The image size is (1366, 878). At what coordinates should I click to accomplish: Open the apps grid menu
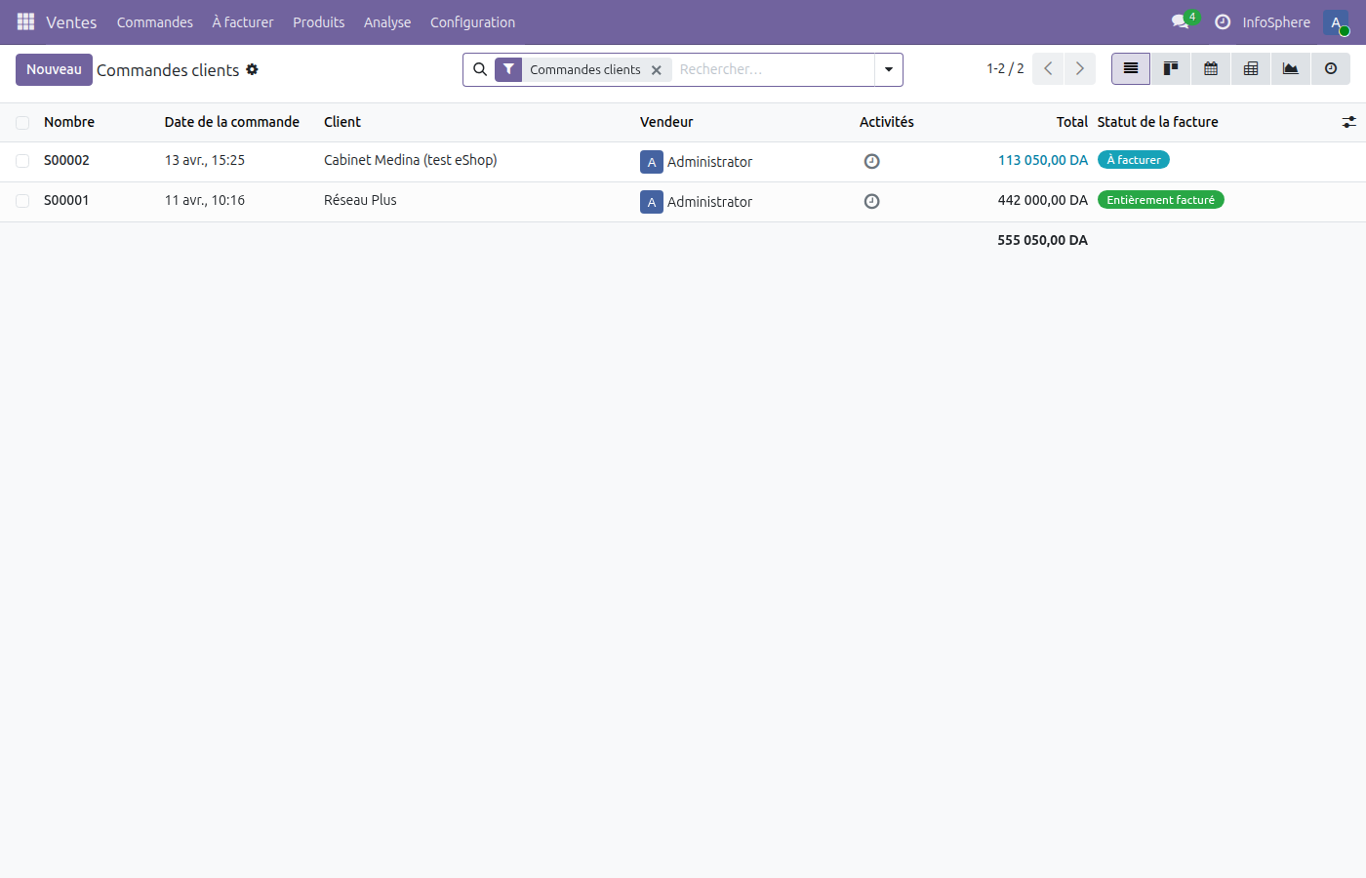coord(24,21)
